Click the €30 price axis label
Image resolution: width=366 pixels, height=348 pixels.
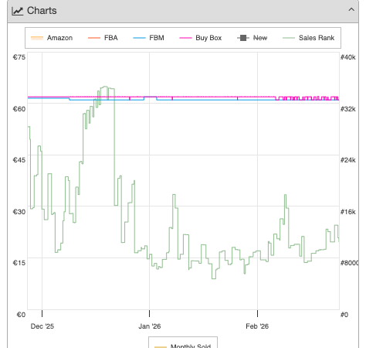coord(19,212)
